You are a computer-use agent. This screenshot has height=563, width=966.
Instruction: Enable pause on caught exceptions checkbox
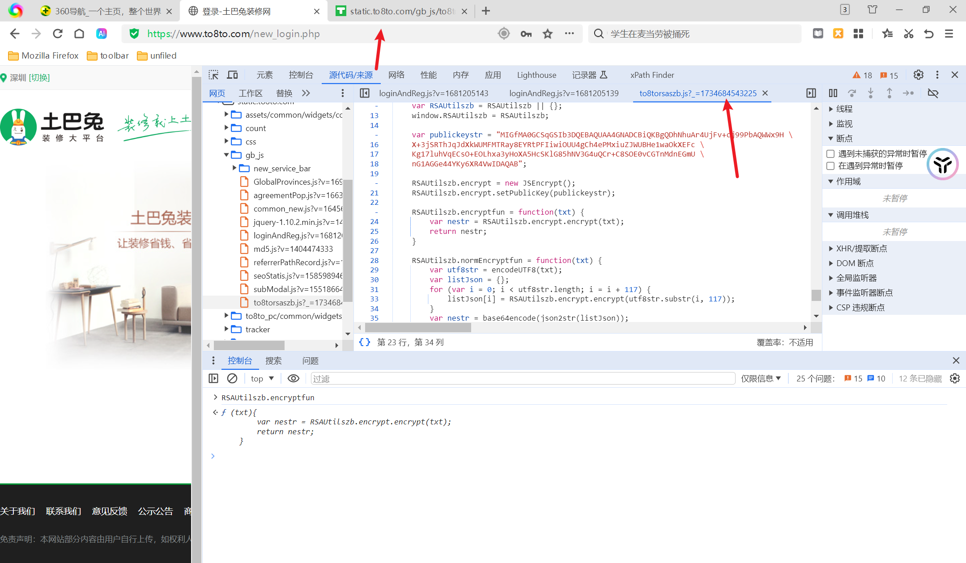tap(830, 165)
